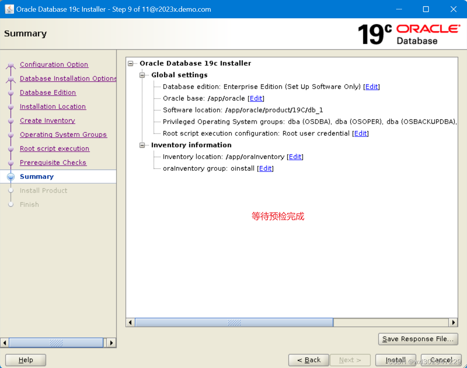Screen dimensions: 467x368
Task: Edit the Inventory location
Action: click(295, 157)
